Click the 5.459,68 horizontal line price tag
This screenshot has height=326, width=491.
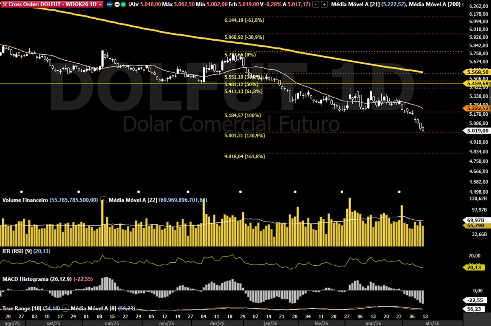tap(477, 83)
